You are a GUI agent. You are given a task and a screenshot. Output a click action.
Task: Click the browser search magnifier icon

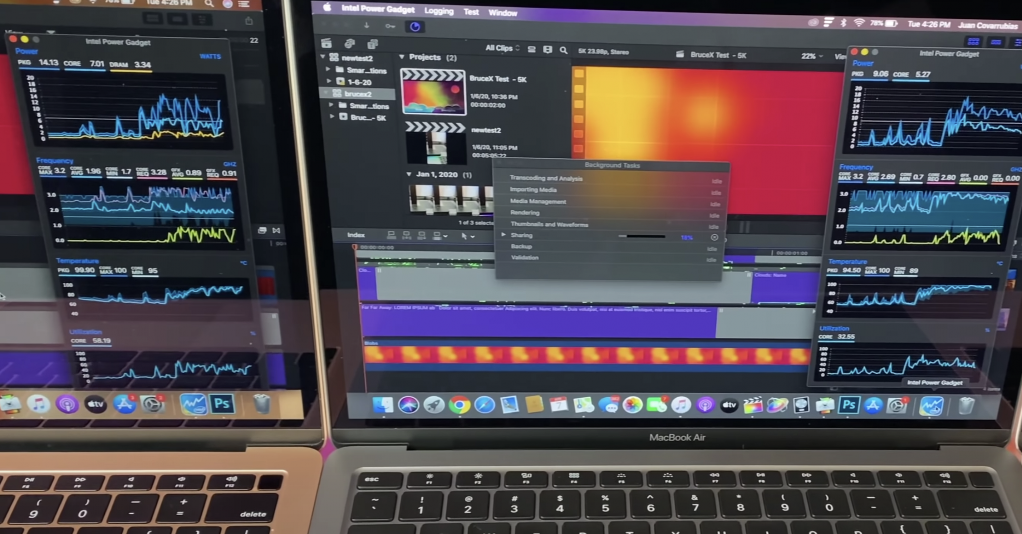(x=563, y=50)
